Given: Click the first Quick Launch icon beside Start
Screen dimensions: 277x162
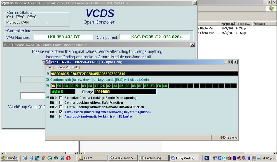Looking at the screenshot, I should coord(25,158).
